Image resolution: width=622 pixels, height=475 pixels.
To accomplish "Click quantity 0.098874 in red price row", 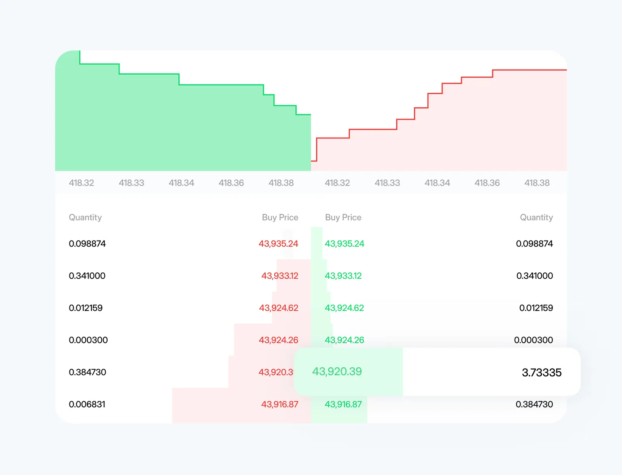I will 87,244.
